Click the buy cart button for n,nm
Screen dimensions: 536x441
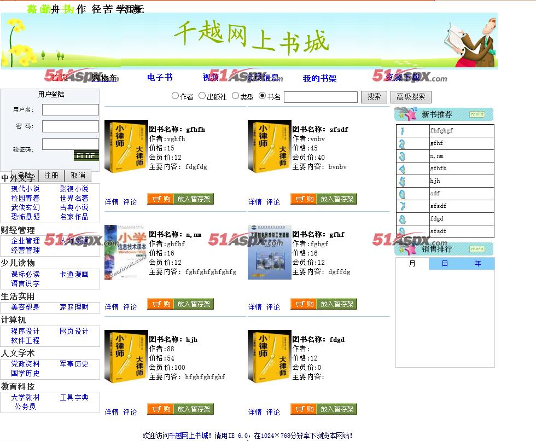(x=161, y=304)
